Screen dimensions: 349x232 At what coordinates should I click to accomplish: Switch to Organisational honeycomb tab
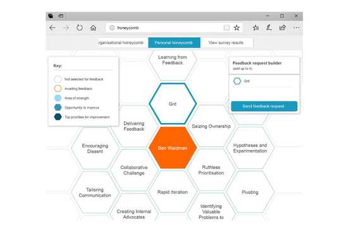tap(123, 43)
